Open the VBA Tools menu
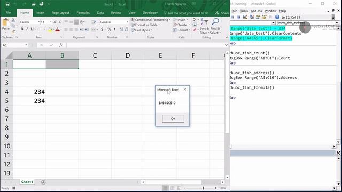Image resolution: width=342 pixels, height=192 pixels. coord(244,11)
